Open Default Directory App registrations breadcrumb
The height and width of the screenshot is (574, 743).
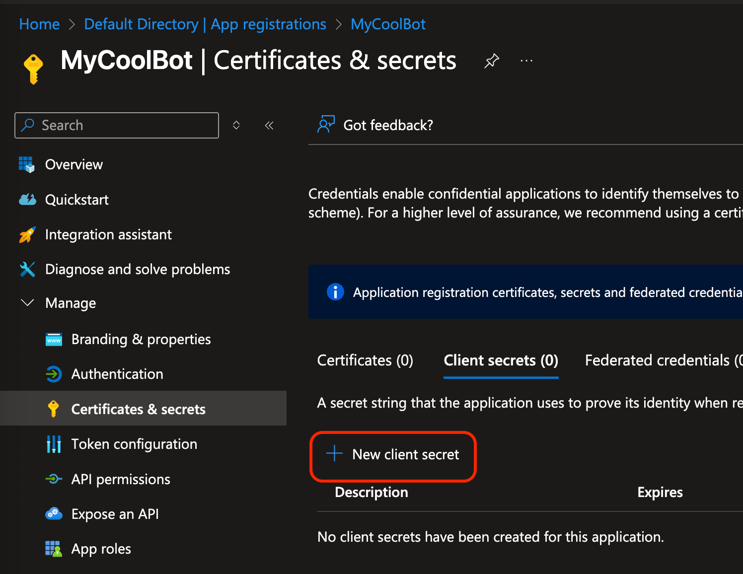pyautogui.click(x=205, y=24)
